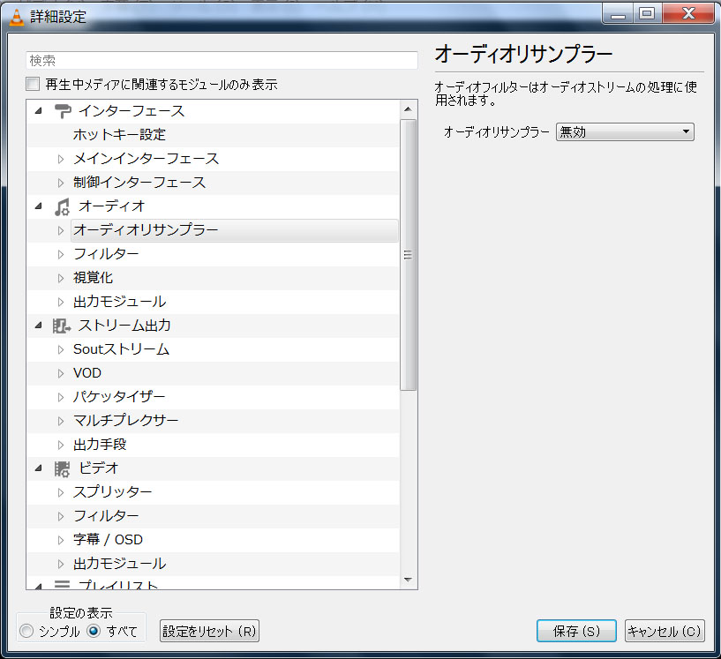Click the オーディオ music note icon
721x659 pixels.
(62, 206)
